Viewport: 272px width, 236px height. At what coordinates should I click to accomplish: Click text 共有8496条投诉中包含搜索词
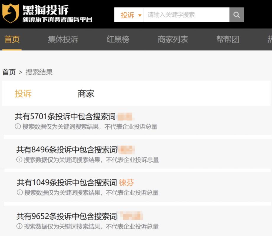tap(67, 150)
